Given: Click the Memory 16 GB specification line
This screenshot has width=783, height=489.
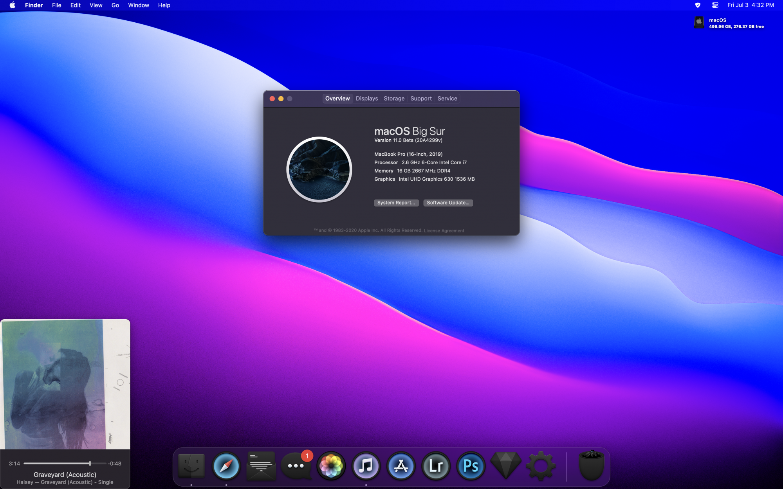Looking at the screenshot, I should click(412, 171).
